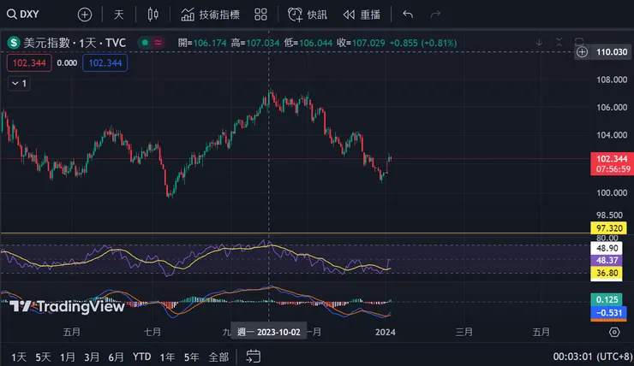Click the red 102.344 last price label

(612, 159)
